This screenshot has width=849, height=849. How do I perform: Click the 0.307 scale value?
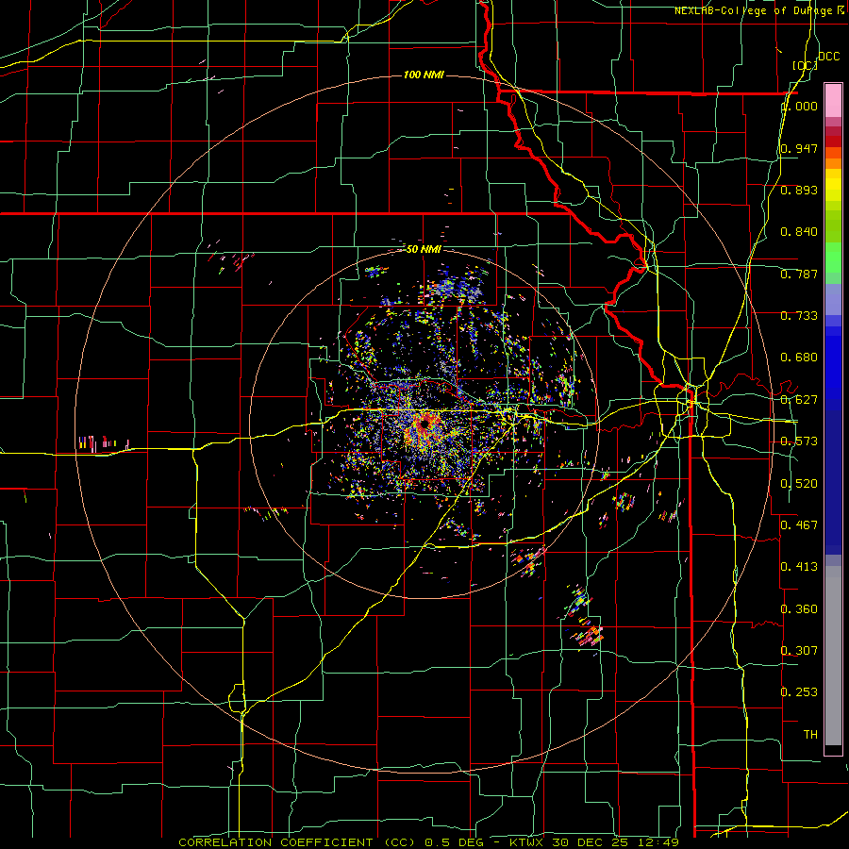(799, 651)
